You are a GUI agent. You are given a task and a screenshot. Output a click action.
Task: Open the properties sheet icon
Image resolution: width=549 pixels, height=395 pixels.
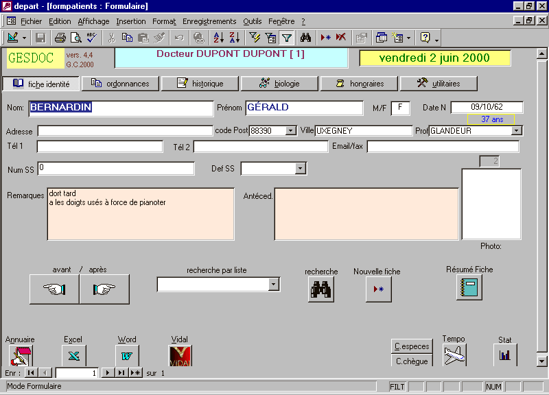[x=361, y=38]
